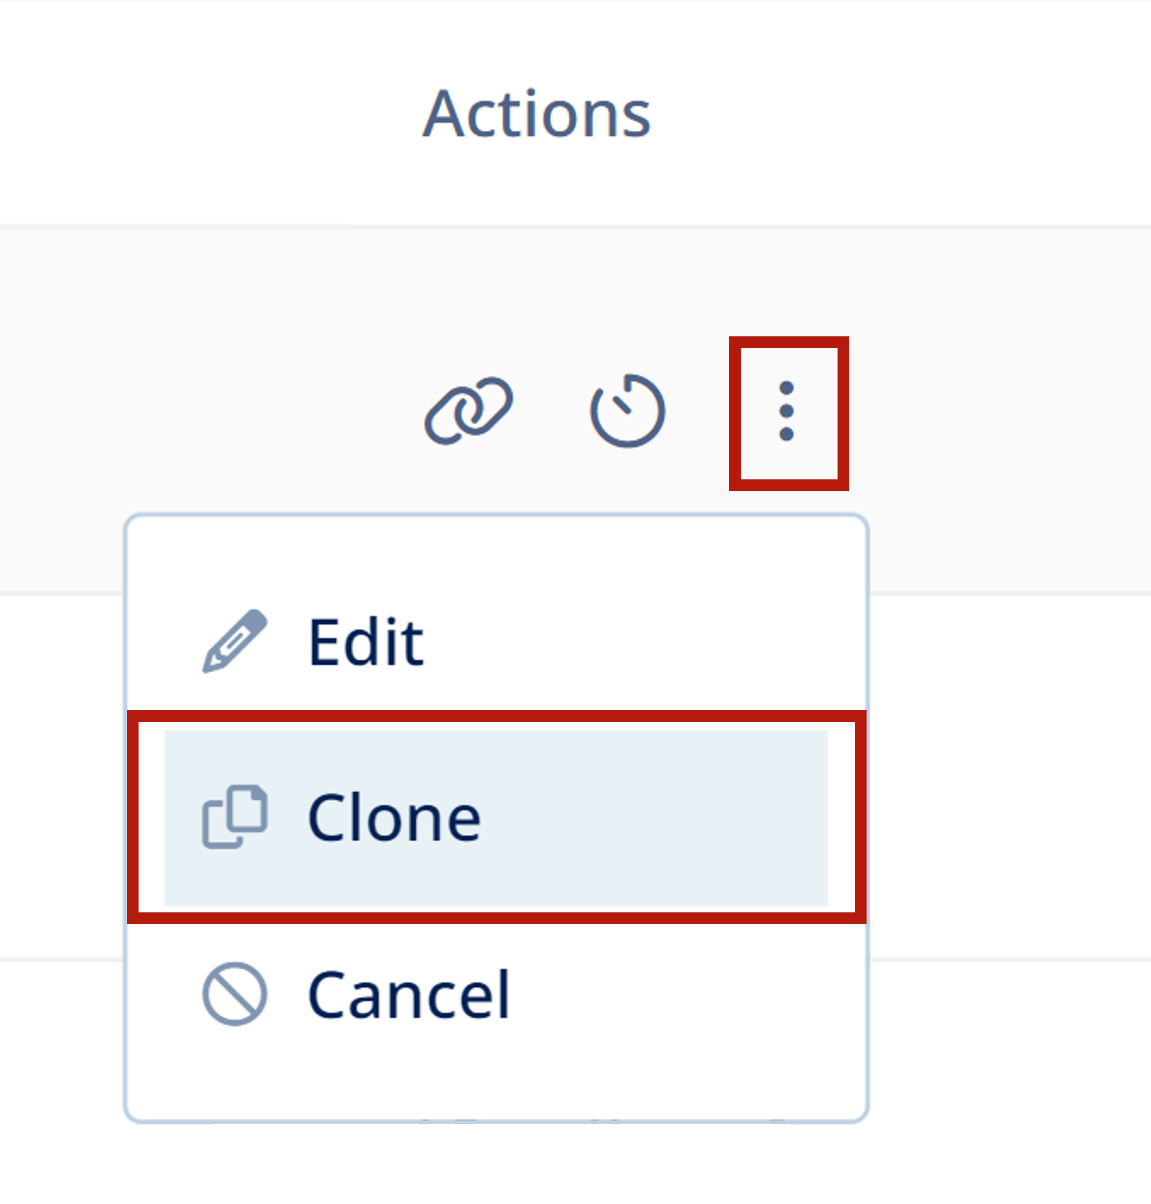
Task: Click the pencil icon beside Edit
Action: [x=234, y=641]
